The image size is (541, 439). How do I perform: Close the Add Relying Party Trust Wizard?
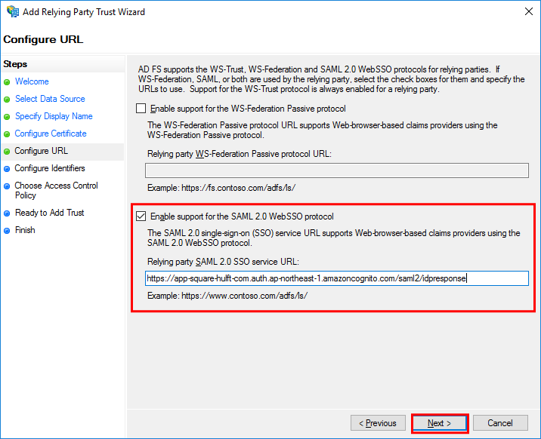coord(529,11)
